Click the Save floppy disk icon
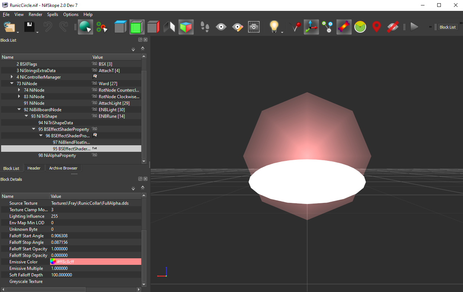Image resolution: width=463 pixels, height=292 pixels. [29, 27]
